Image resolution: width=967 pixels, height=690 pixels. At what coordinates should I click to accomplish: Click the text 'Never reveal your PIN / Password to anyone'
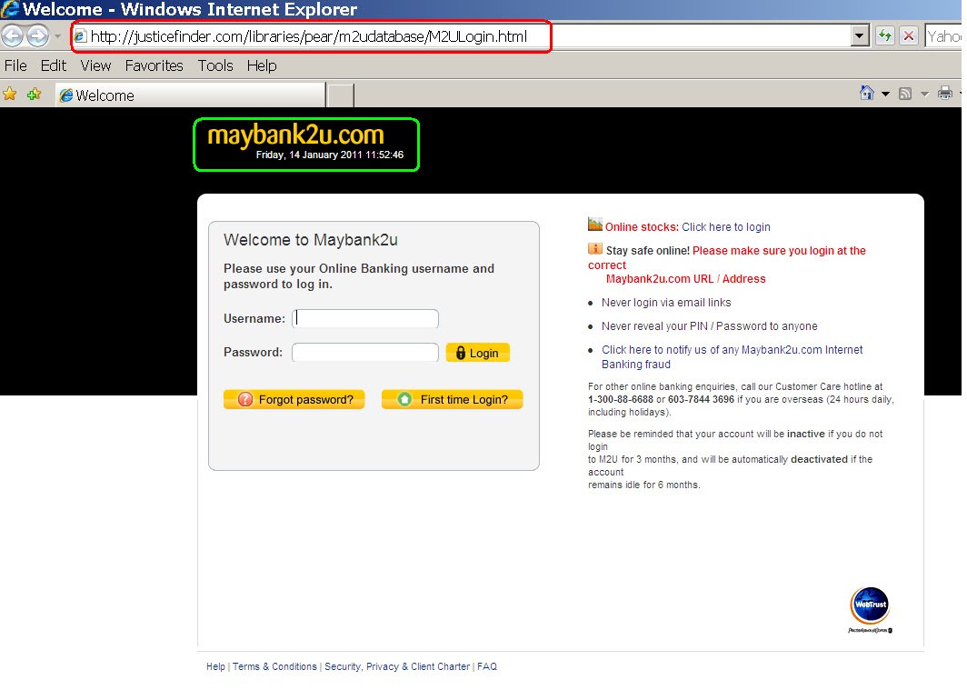point(709,326)
